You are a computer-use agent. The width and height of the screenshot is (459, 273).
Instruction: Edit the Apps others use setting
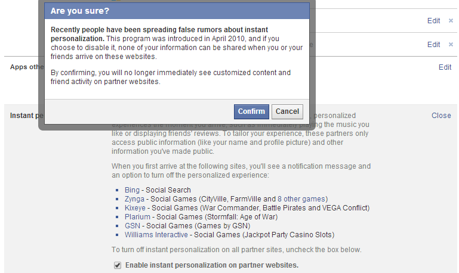(x=445, y=67)
